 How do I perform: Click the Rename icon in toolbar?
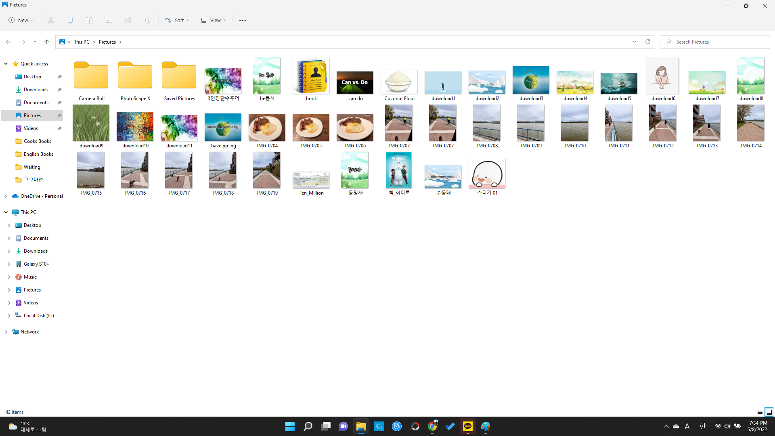pos(109,20)
